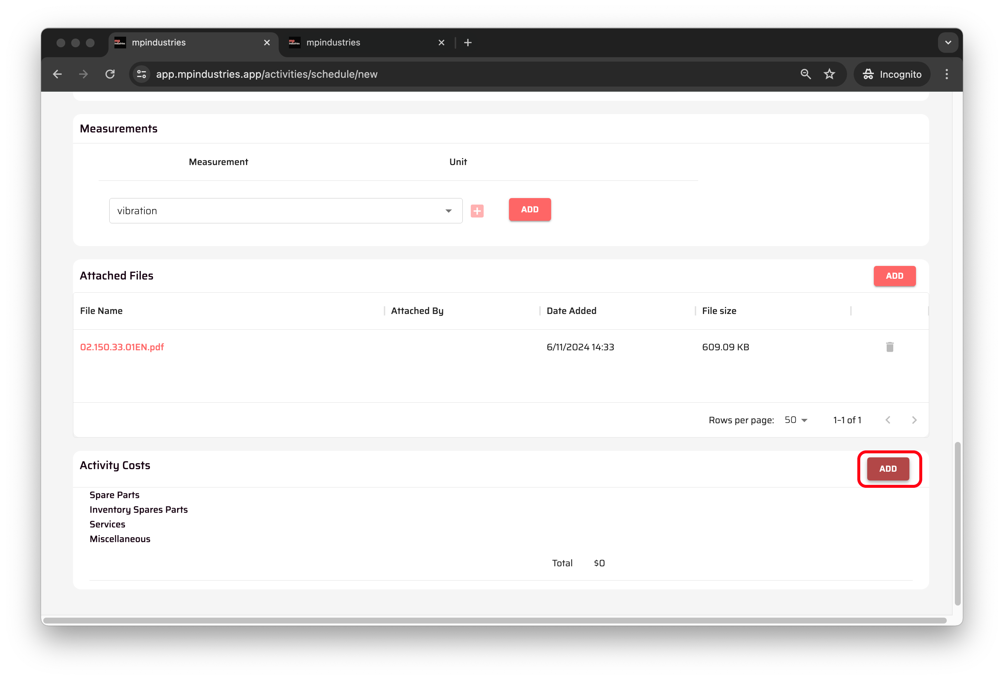Open the tab search chevron dropdown

click(x=948, y=43)
